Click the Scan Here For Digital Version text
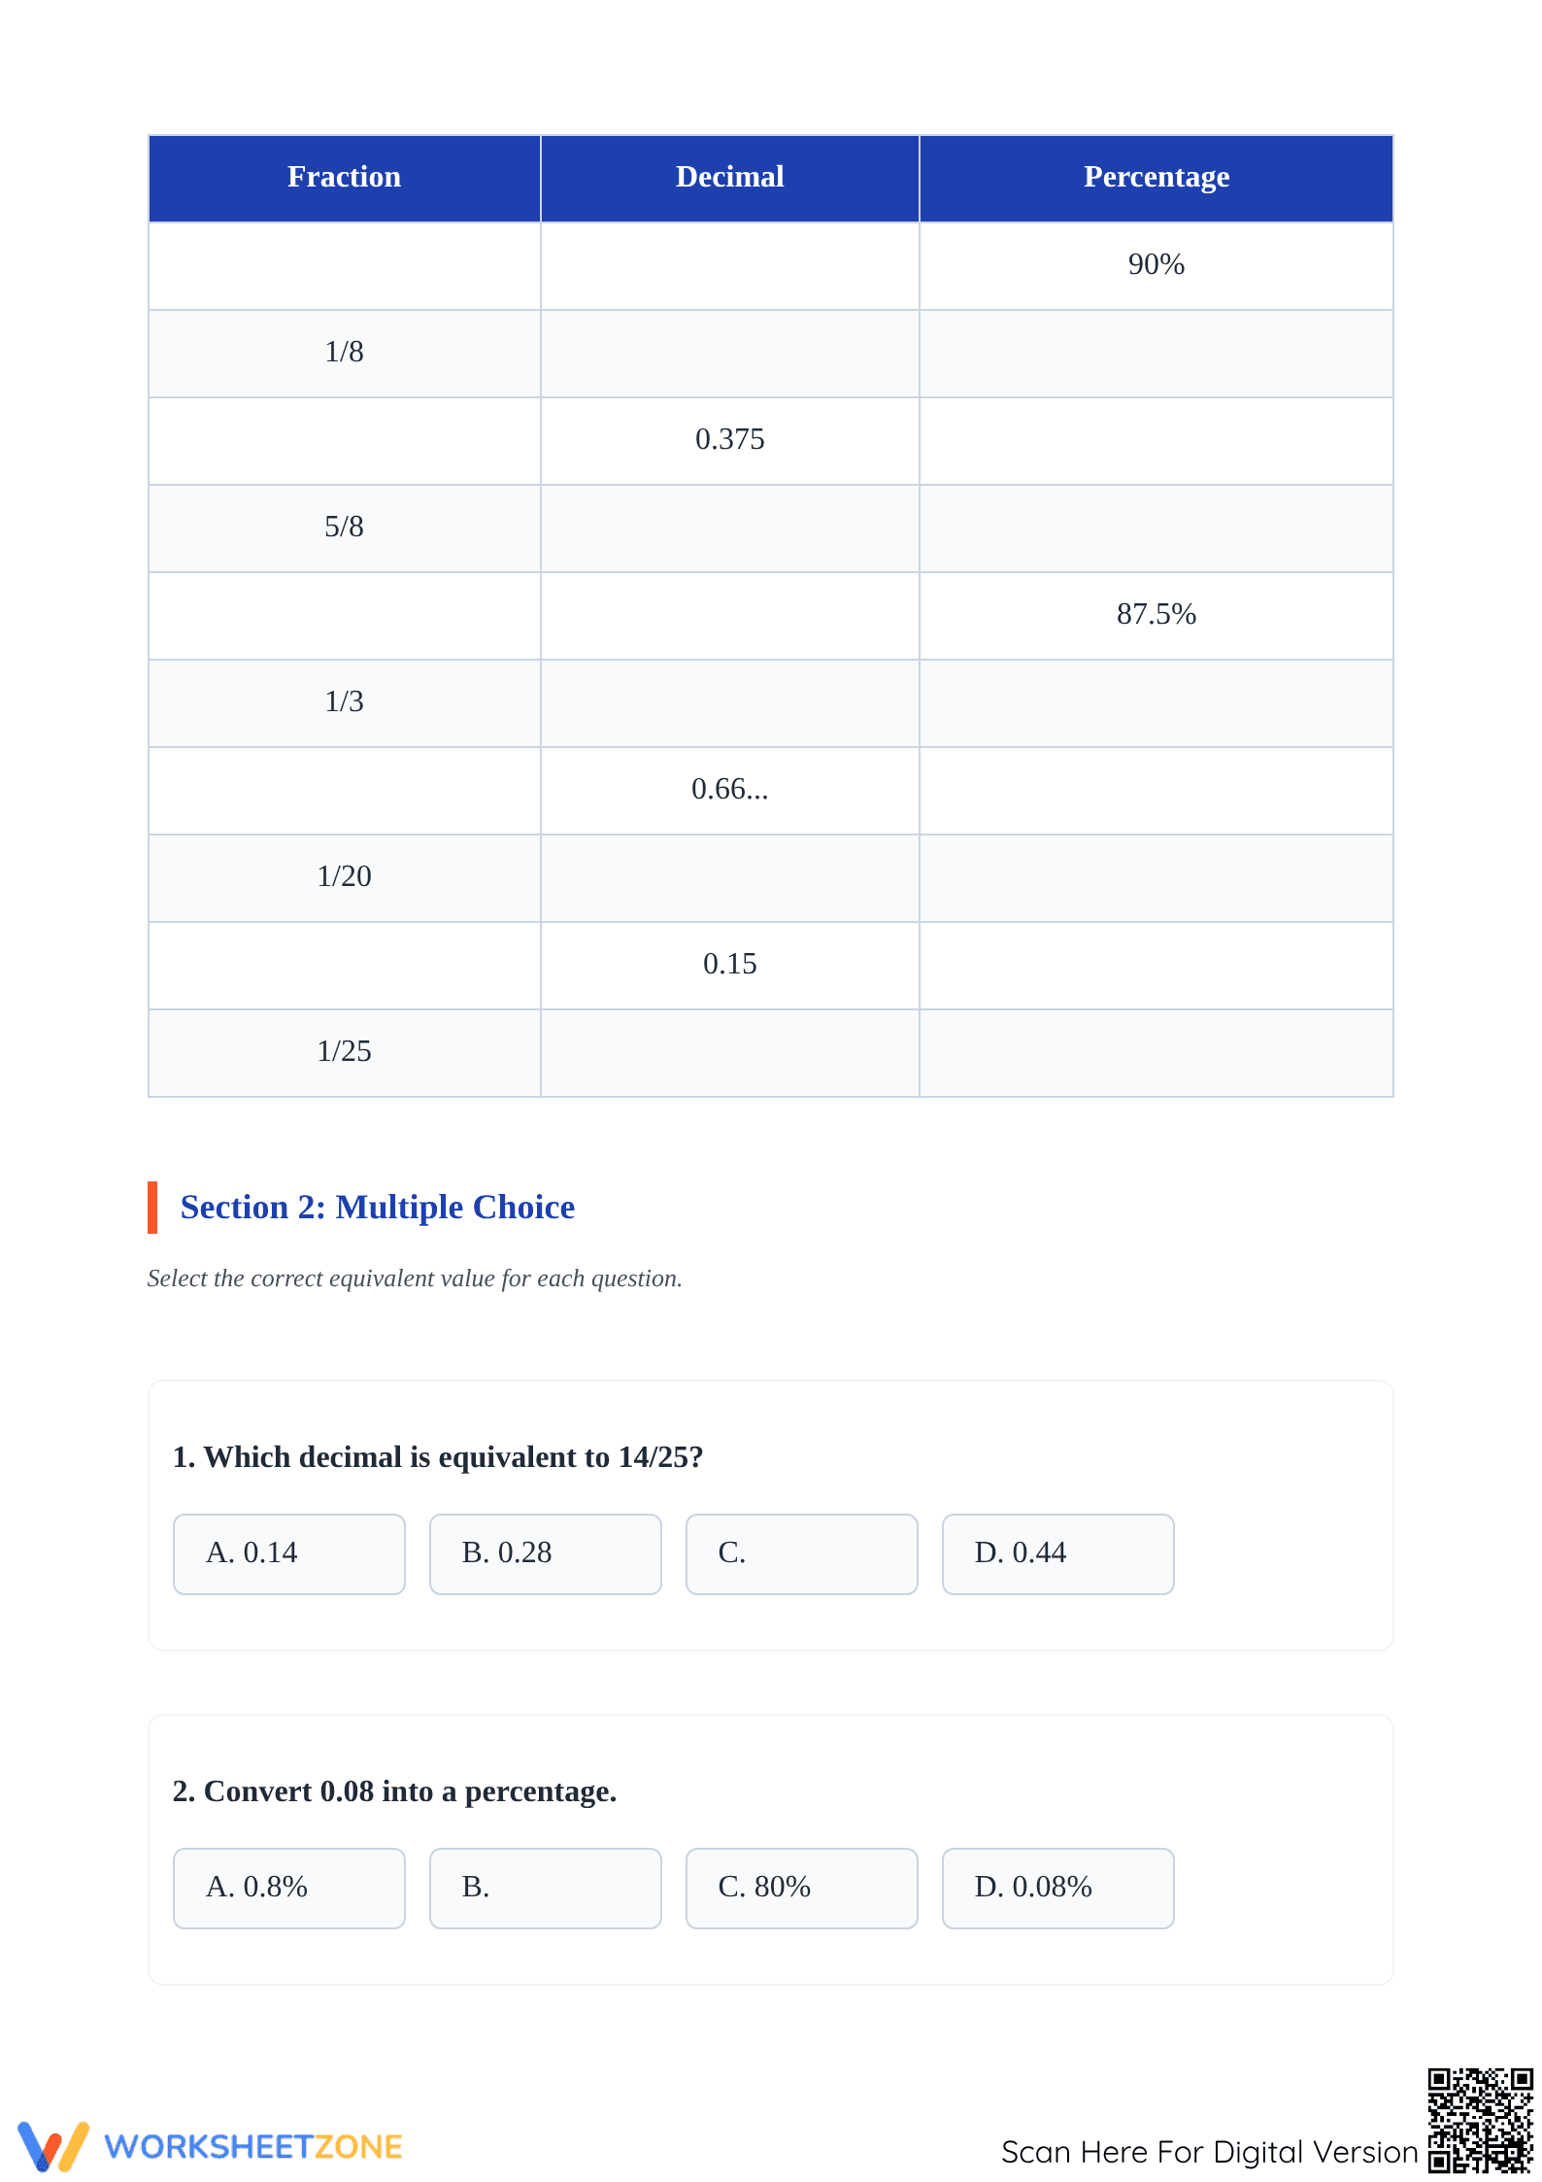This screenshot has width=1542, height=2182. (1210, 2152)
